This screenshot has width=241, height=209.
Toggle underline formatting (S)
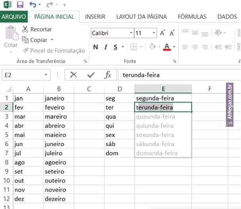(116, 47)
